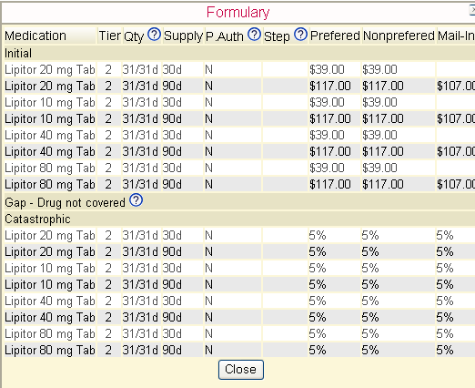The image size is (475, 388).
Task: Click the Tier column header
Action: click(x=109, y=36)
